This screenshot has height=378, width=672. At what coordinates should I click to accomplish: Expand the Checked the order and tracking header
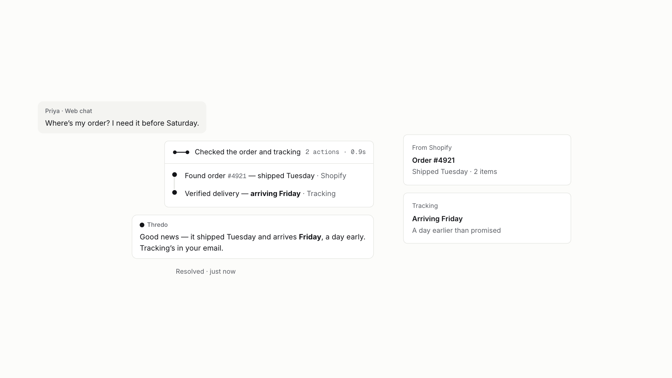[x=269, y=152]
